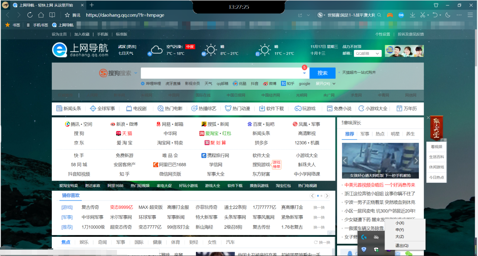The height and width of the screenshot is (256, 478).
Task: Open the browser skin shirt icon
Action: tap(436, 5)
